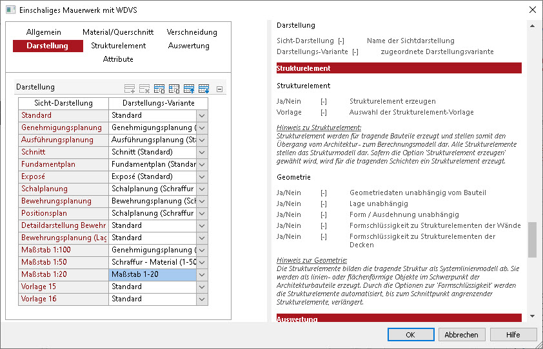Select the Standard view row label
Viewport: 543px width, 349px height.
click(x=63, y=115)
